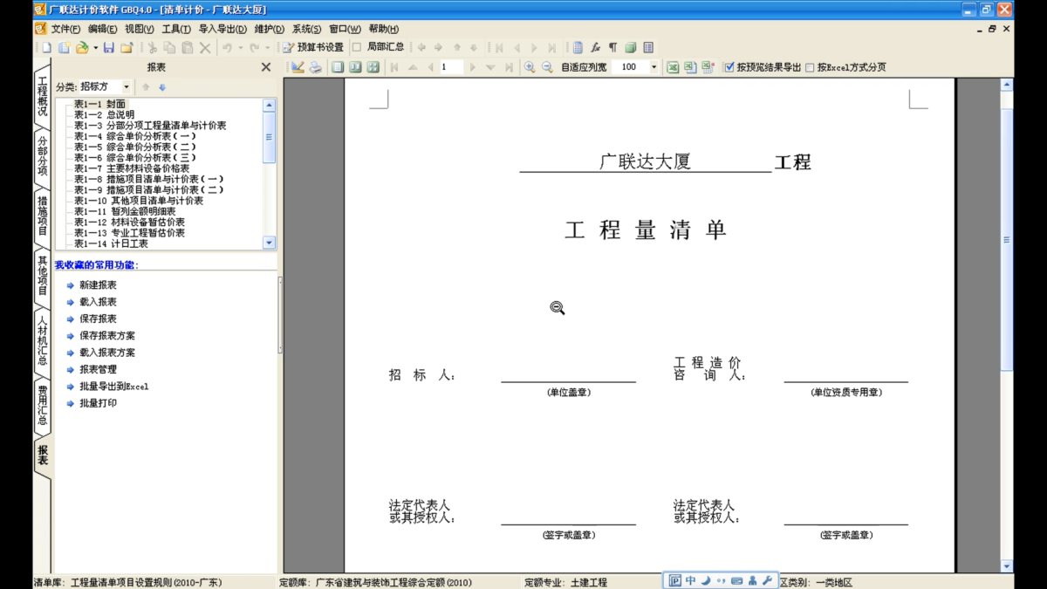
Task: Select single page view icon
Action: [x=338, y=67]
